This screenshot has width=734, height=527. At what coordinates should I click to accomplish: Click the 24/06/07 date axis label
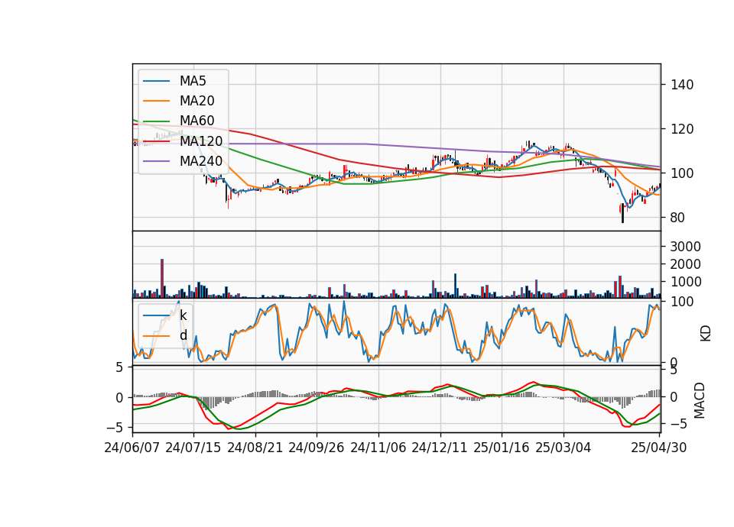(132, 448)
